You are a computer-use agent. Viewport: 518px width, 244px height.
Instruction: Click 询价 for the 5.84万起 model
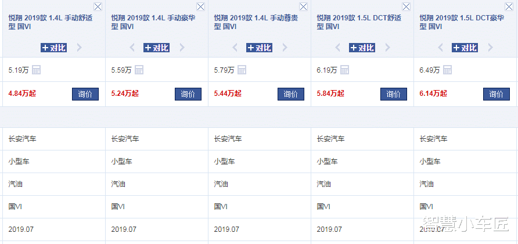pos(394,94)
